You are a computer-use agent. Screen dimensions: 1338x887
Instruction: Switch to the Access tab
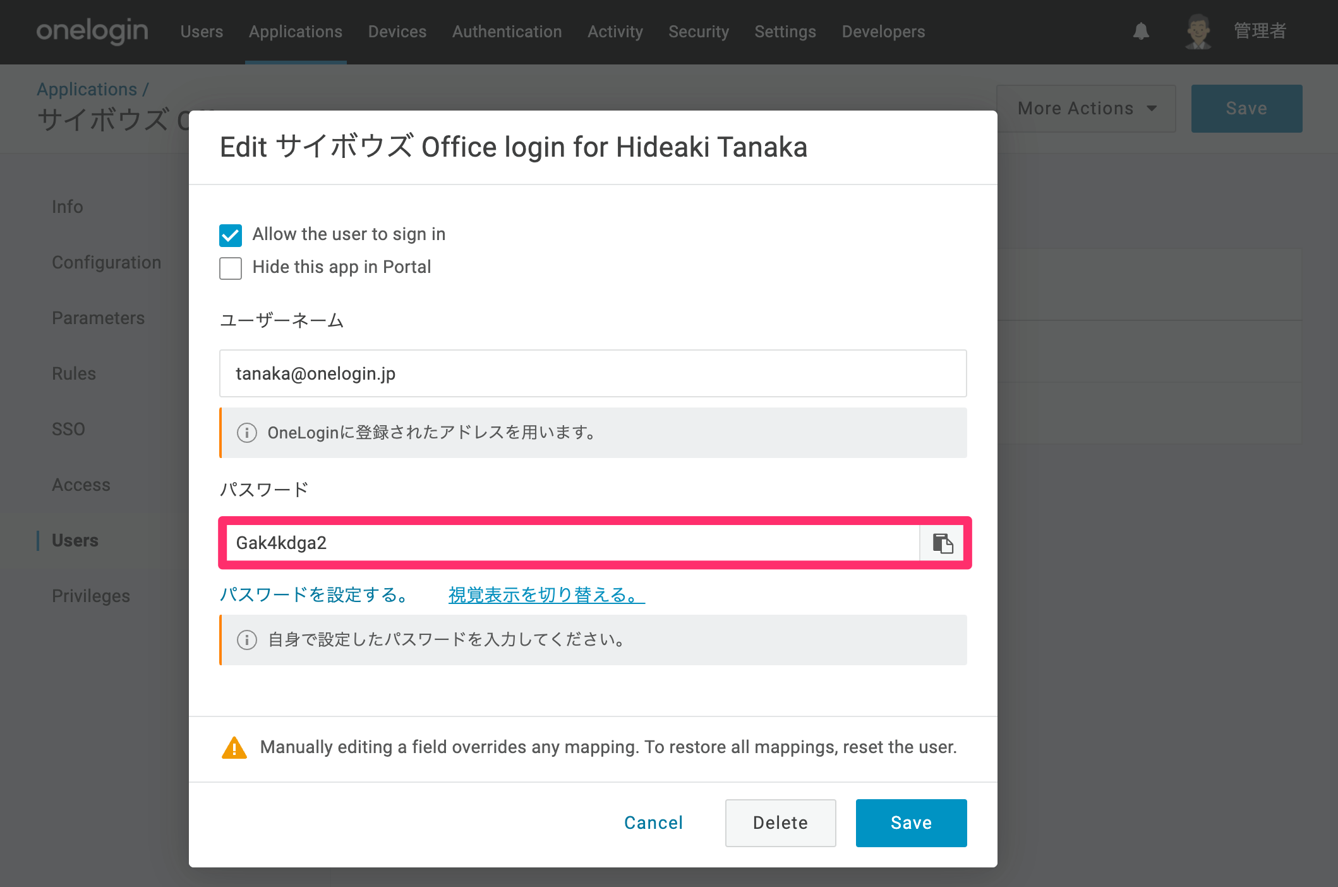click(x=81, y=485)
